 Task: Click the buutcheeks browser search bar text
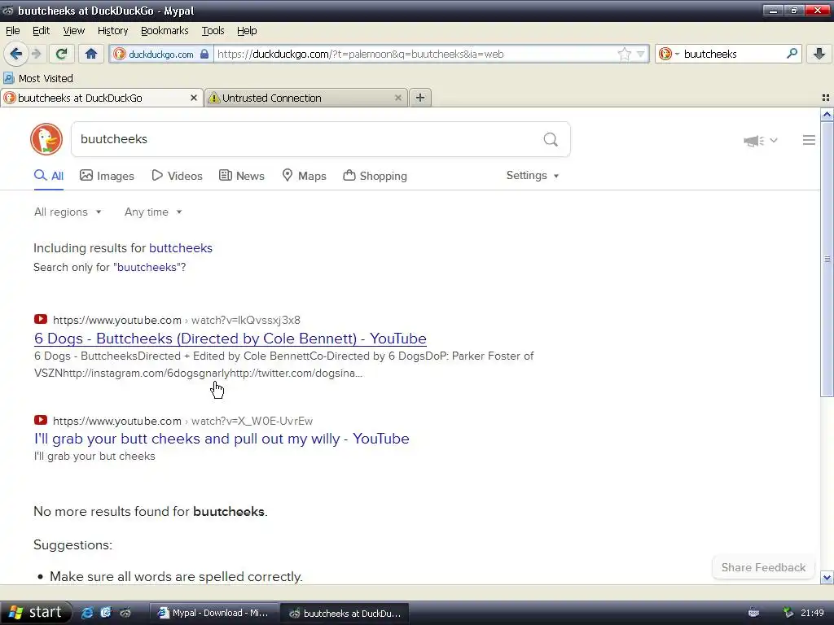(x=710, y=55)
